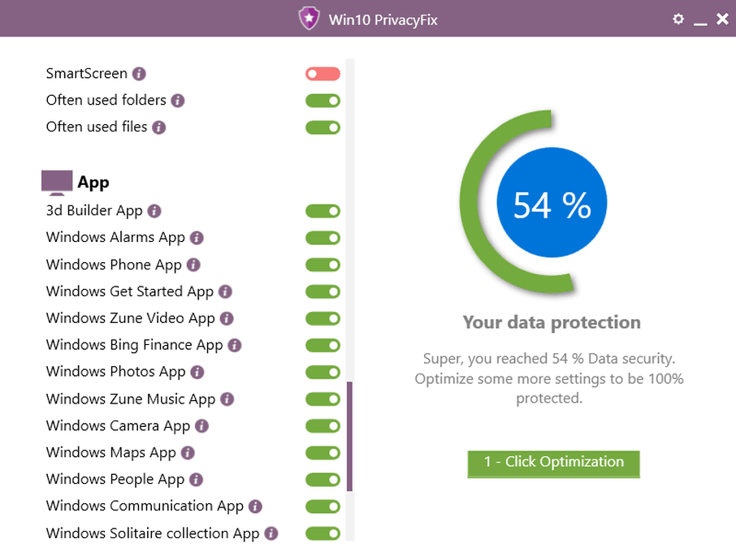736x552 pixels.
Task: Switch off Windows Maps App toggle
Action: [x=323, y=453]
